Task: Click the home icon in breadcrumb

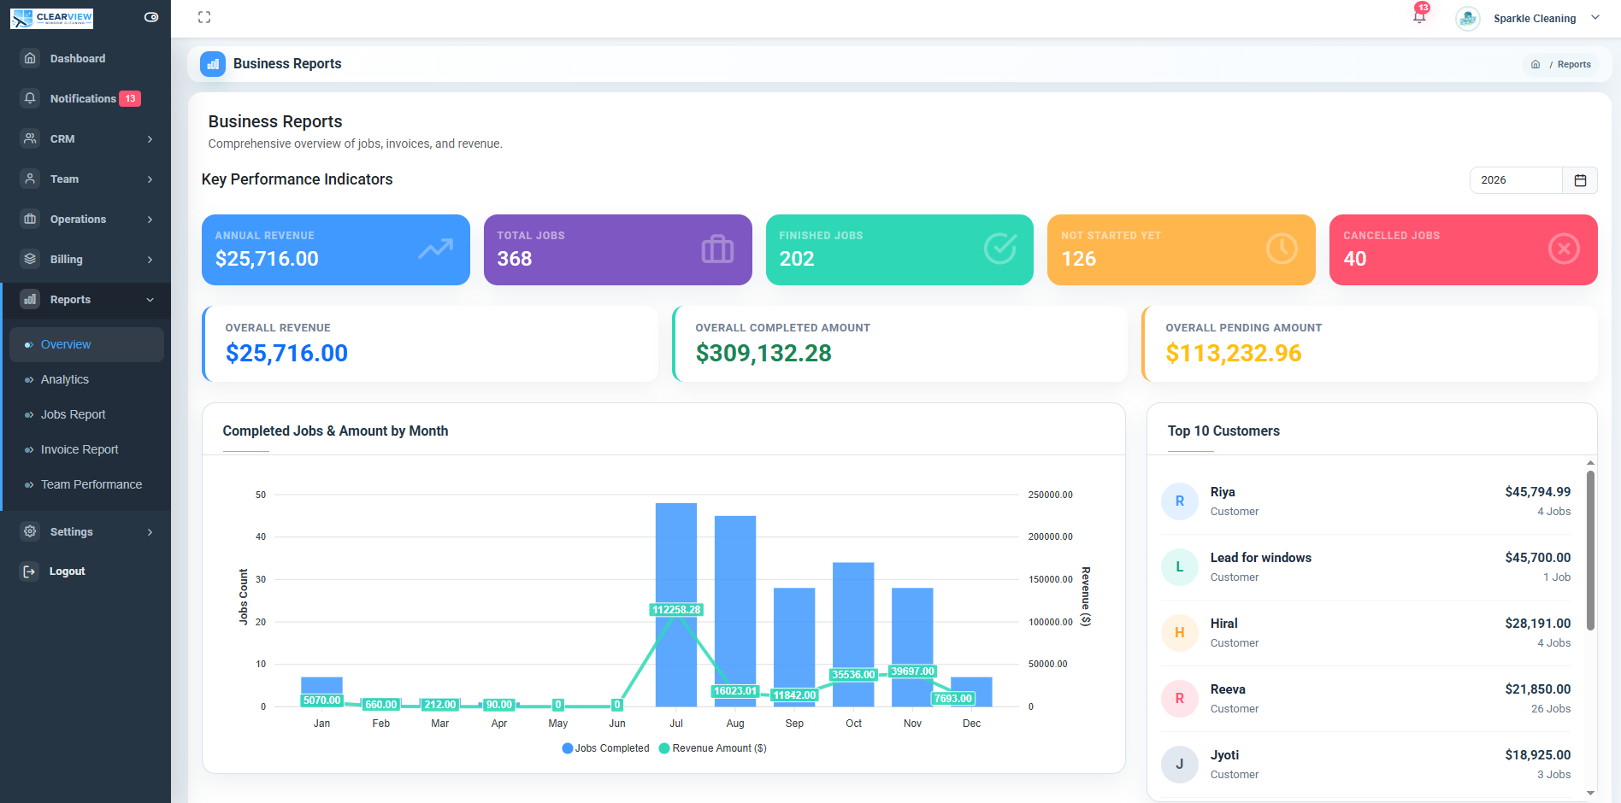Action: [x=1536, y=64]
